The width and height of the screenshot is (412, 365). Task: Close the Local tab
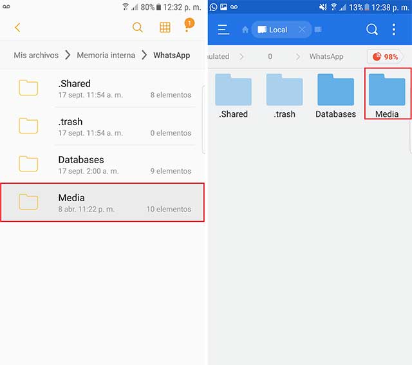coord(302,30)
